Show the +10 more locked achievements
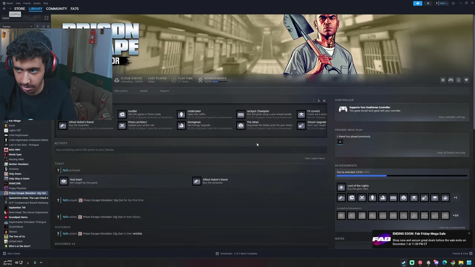Screen dimensions: 475x267 tap(455, 215)
